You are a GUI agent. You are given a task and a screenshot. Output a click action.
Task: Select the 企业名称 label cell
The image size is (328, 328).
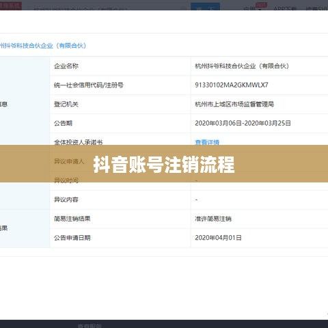66,66
